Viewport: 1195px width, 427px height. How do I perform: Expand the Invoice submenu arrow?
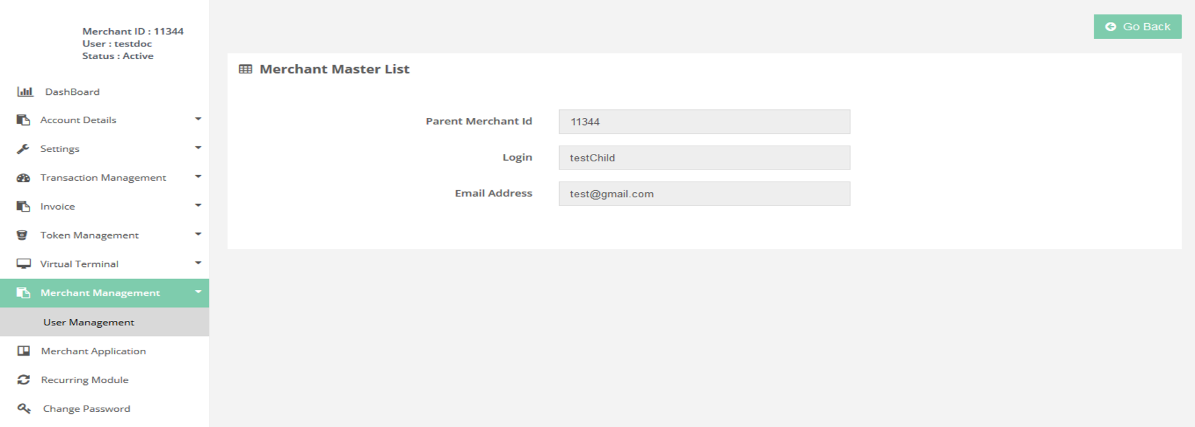(198, 206)
